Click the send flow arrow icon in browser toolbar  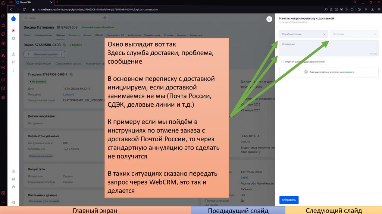(347, 9)
